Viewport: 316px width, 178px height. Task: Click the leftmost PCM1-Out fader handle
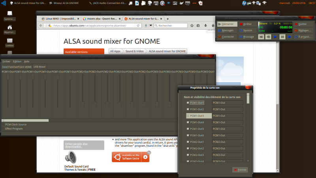point(8,77)
